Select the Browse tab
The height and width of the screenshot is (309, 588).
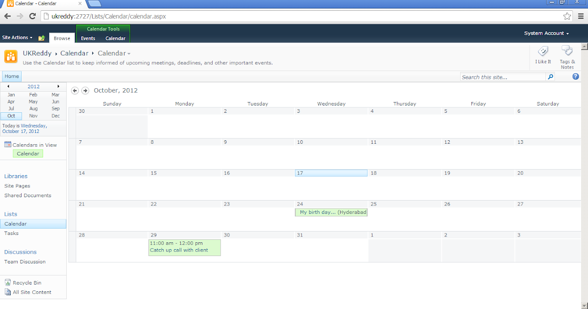(x=62, y=38)
